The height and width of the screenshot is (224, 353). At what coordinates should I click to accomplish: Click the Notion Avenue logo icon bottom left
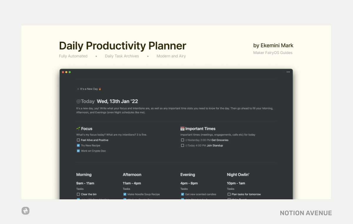(25, 211)
